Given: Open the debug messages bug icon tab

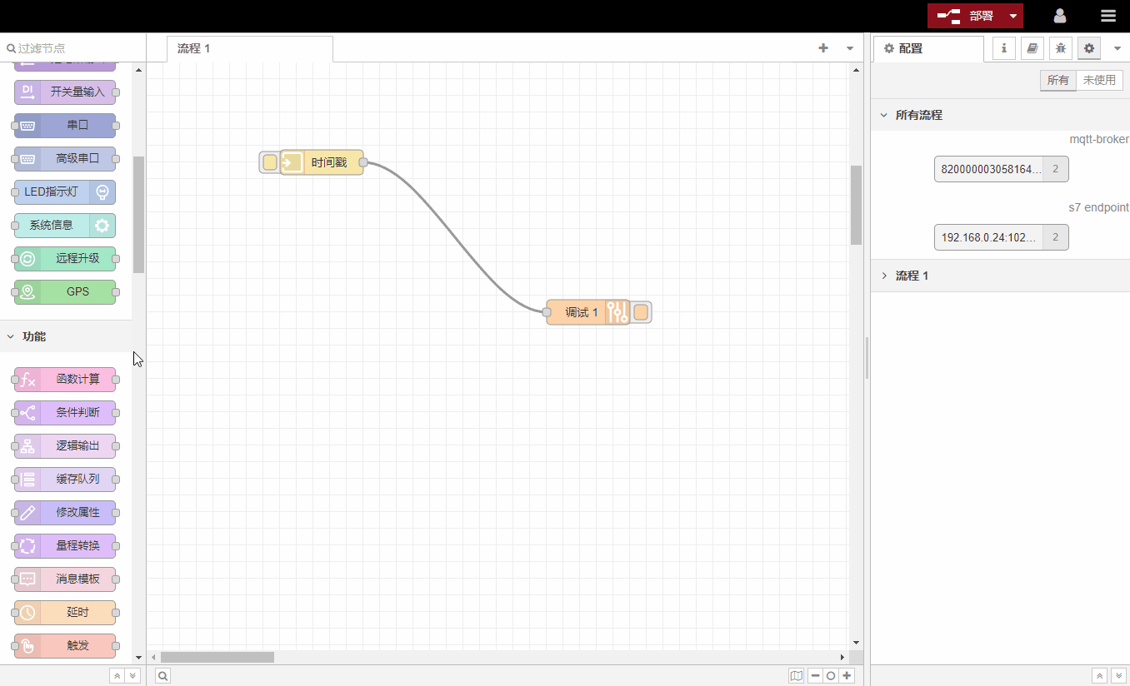Looking at the screenshot, I should click(x=1060, y=48).
